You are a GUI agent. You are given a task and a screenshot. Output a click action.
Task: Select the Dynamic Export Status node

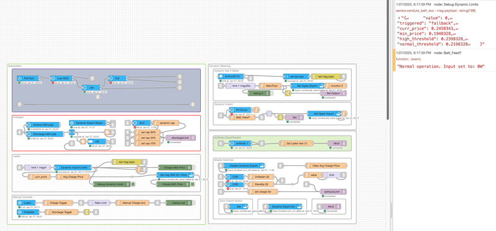[87, 123]
